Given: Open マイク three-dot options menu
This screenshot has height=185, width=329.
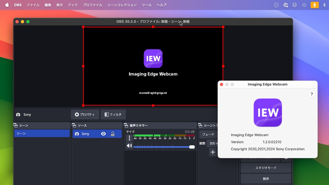Looking at the screenshot, I should pos(129,138).
